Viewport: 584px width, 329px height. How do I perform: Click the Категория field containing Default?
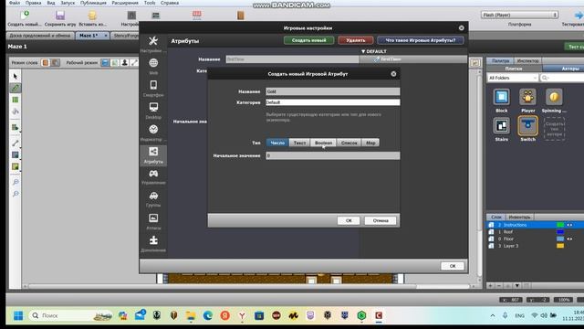[x=333, y=102]
